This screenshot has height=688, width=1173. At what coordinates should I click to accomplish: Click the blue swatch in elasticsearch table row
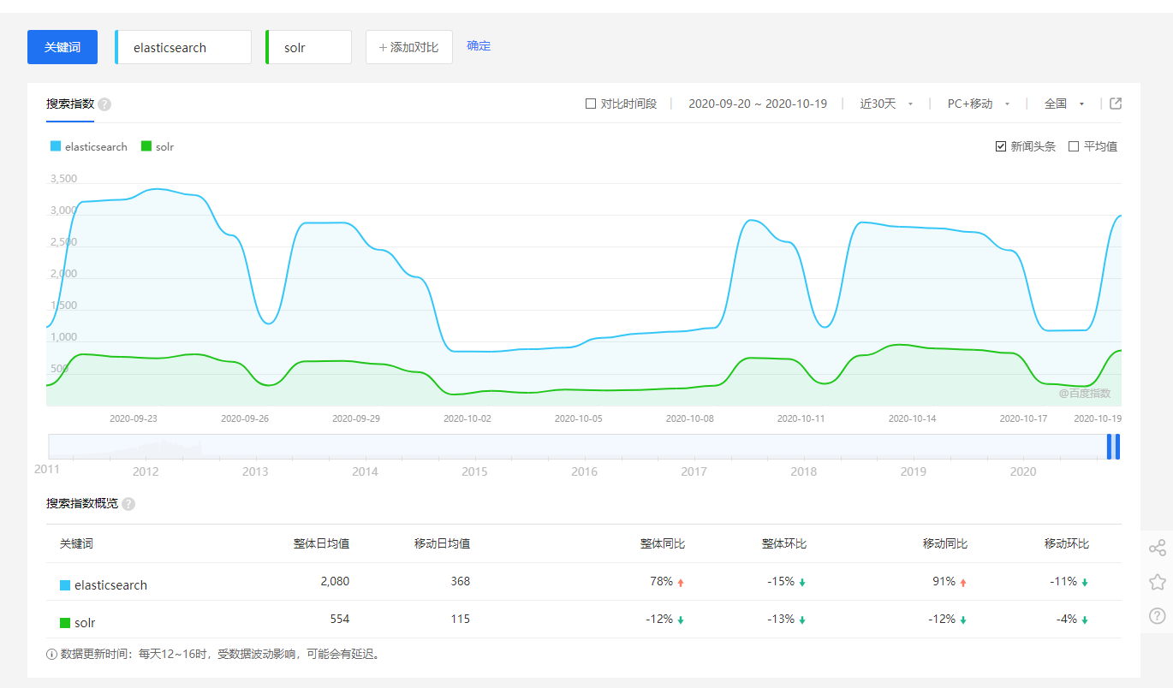point(65,585)
